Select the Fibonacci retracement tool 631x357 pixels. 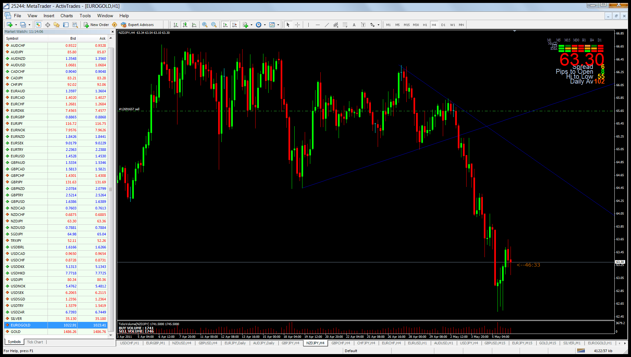345,25
